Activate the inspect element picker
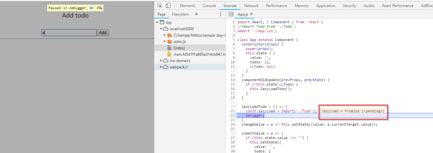 click(160, 5)
